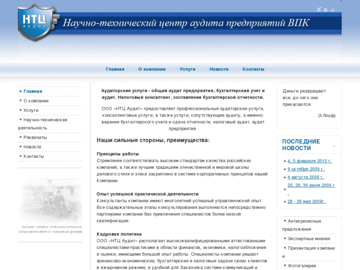Open Контакты in the top navigation
Image resolution: width=360 pixels, height=270 pixels.
pyautogui.click(x=253, y=69)
